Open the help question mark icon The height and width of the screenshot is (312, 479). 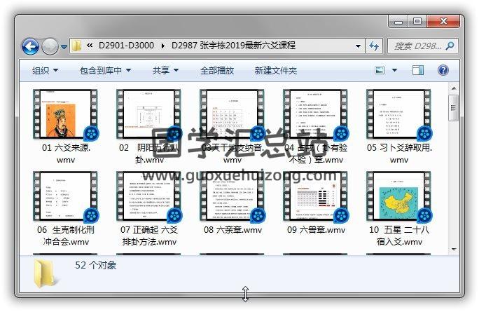click(443, 71)
